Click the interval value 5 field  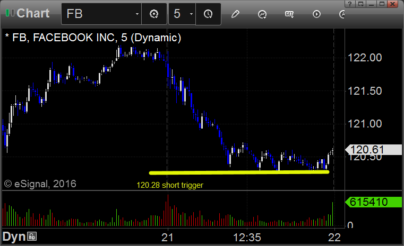point(182,14)
